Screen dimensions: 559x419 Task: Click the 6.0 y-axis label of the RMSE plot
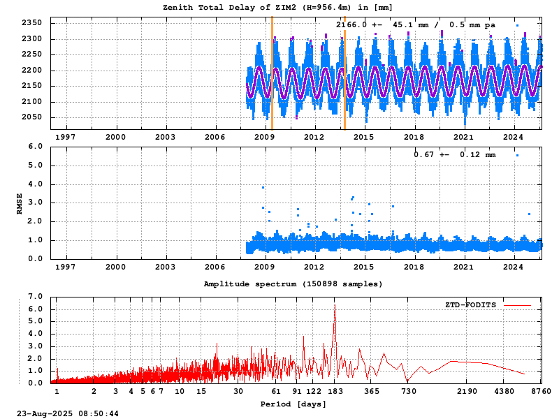click(36, 147)
